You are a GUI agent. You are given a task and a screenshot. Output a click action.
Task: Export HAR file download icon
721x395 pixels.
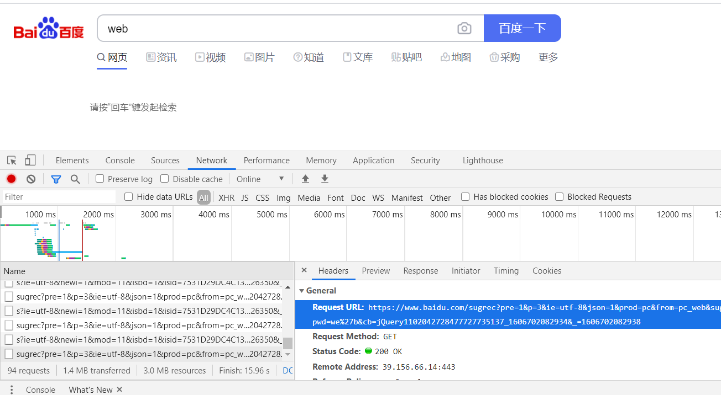pos(325,179)
